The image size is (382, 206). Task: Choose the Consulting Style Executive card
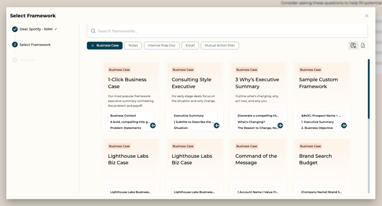(x=194, y=97)
